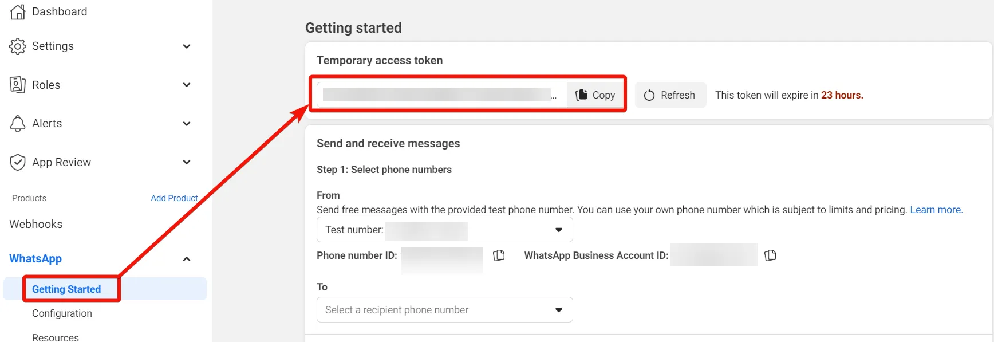Copy the temporary access token
This screenshot has height=342, width=994.
(x=595, y=95)
